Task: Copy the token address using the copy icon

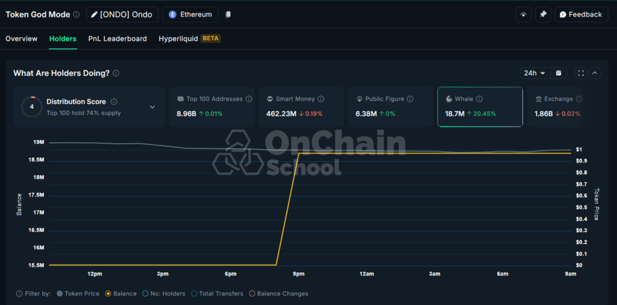Action: pyautogui.click(x=228, y=14)
